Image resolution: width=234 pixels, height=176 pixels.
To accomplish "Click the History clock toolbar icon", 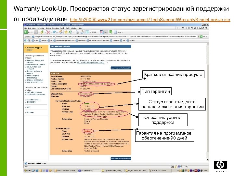I will coord(71,32).
